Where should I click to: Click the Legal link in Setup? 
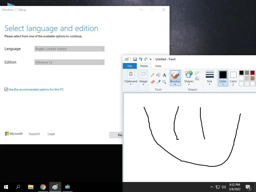click(x=51, y=134)
